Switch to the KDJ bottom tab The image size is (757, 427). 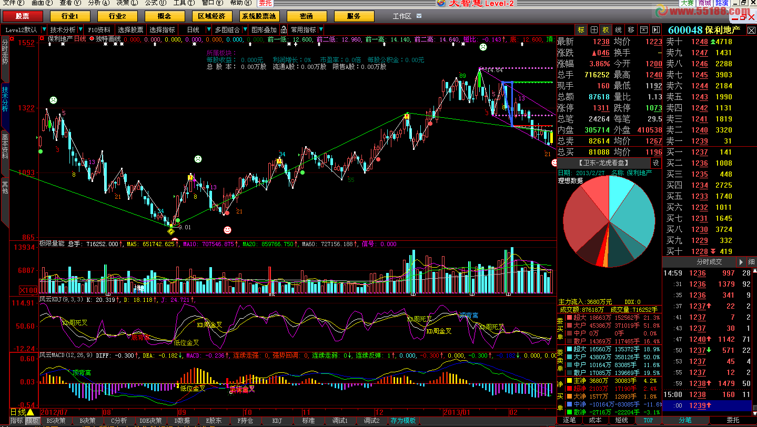click(x=277, y=421)
